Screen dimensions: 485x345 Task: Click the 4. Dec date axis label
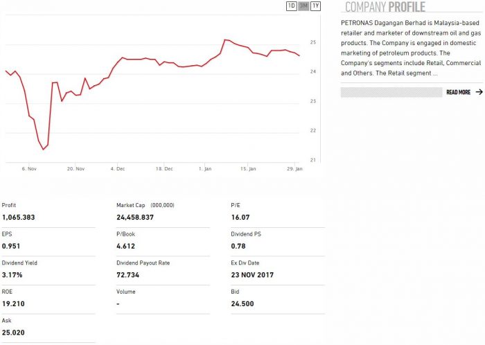[x=118, y=168]
